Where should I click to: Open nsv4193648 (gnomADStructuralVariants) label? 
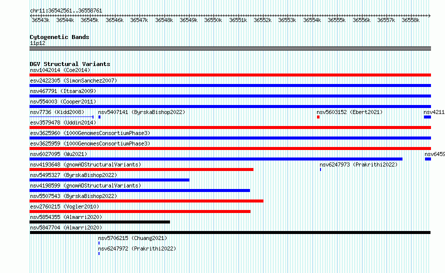click(x=85, y=164)
